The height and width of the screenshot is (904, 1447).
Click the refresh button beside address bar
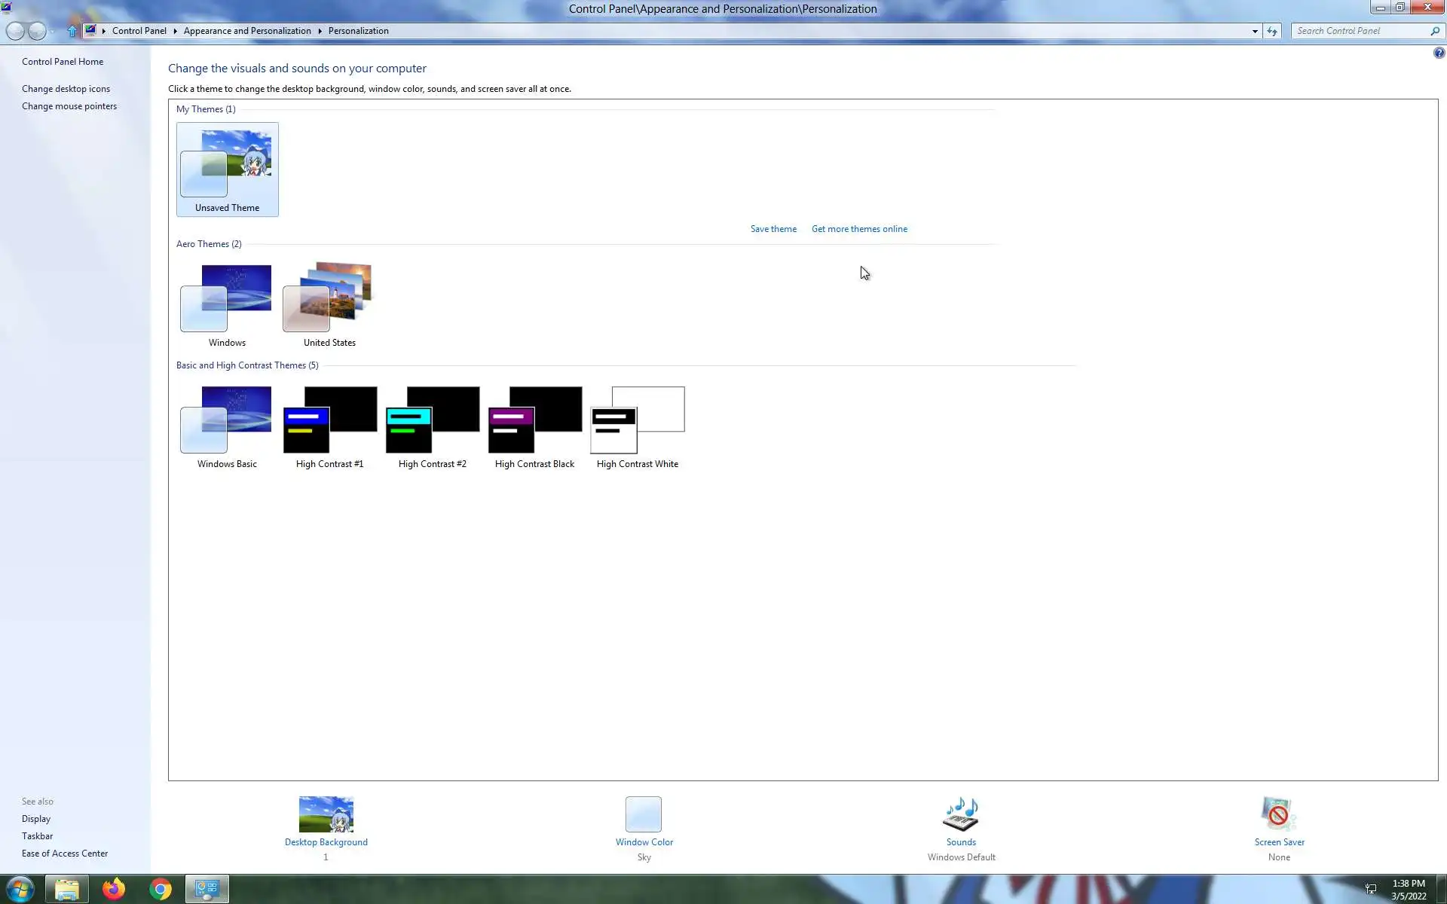coord(1272,31)
